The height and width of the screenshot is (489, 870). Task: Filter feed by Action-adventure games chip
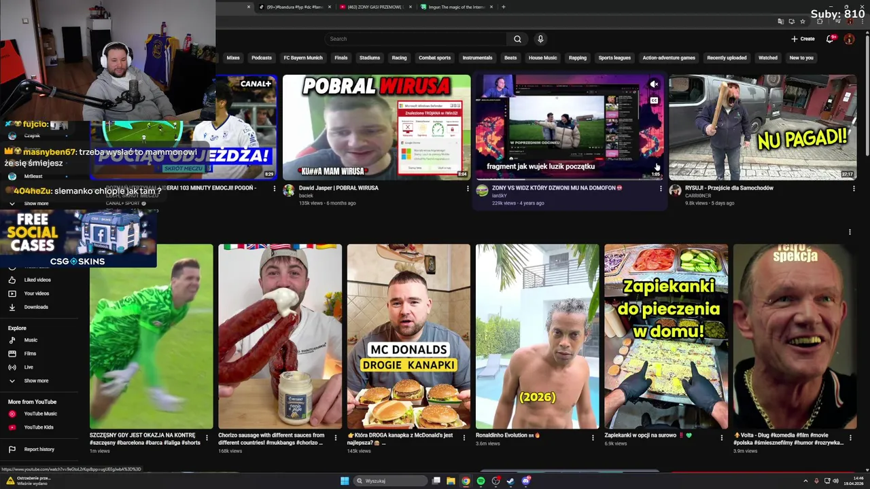(x=669, y=58)
